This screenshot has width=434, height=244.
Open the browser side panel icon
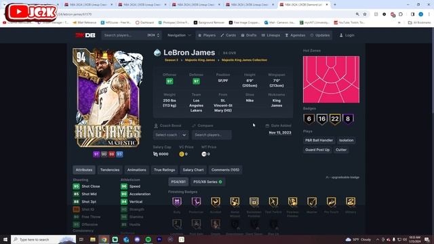(412, 14)
